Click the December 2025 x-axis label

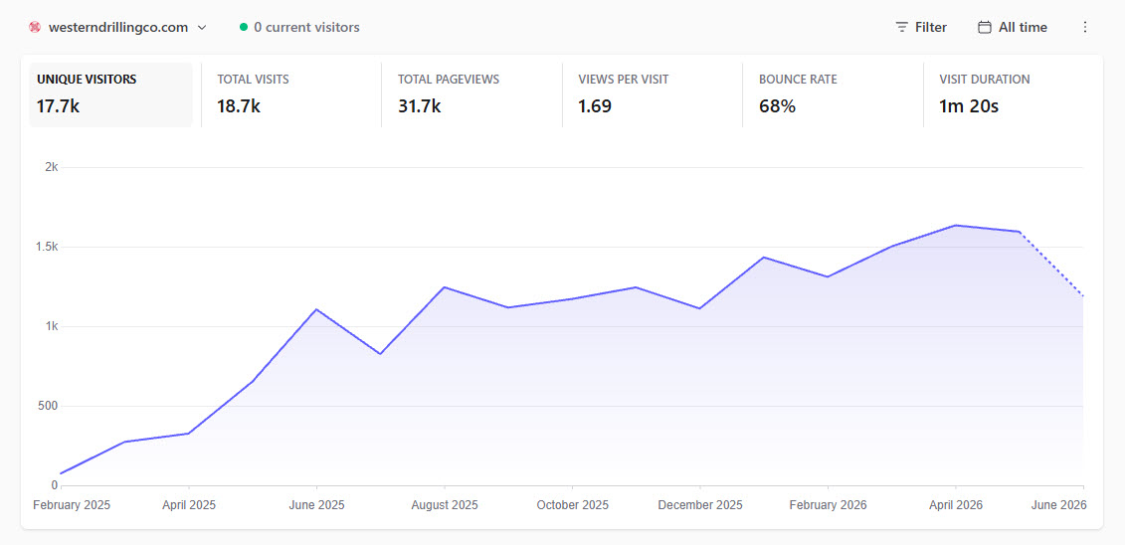pyautogui.click(x=700, y=505)
